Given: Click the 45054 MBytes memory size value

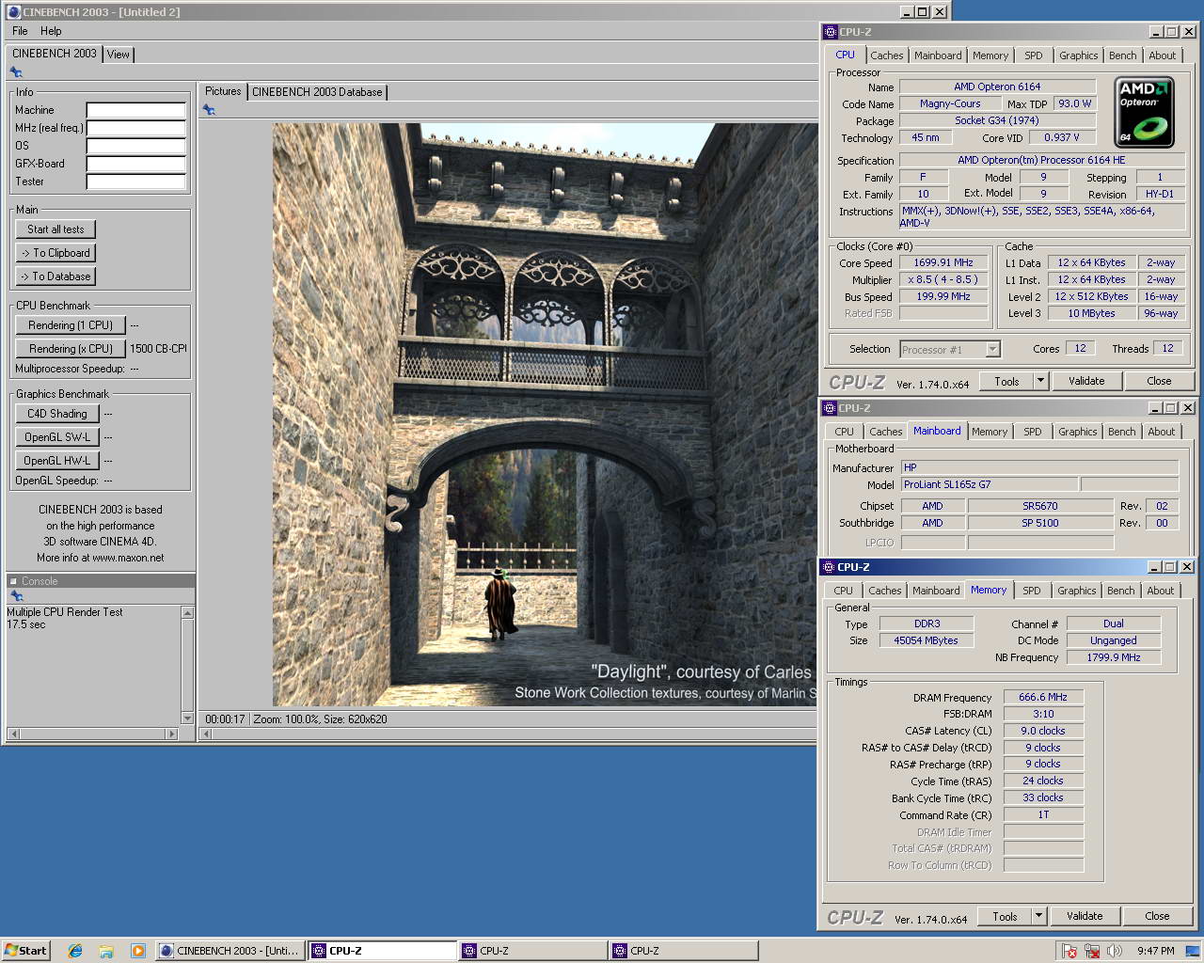Looking at the screenshot, I should (x=926, y=640).
